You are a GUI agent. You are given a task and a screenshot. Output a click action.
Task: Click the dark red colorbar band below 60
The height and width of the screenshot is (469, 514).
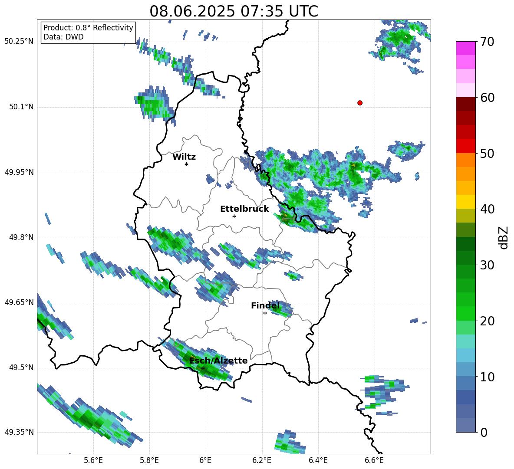pyautogui.click(x=465, y=104)
